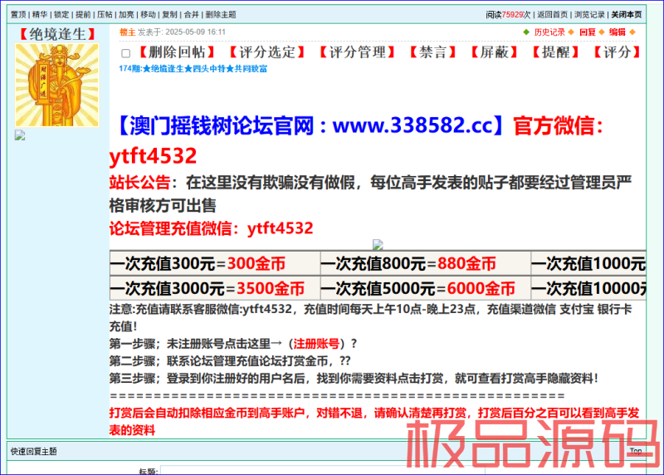Click the red 打赏后会自动扣除 warning text

click(374, 421)
